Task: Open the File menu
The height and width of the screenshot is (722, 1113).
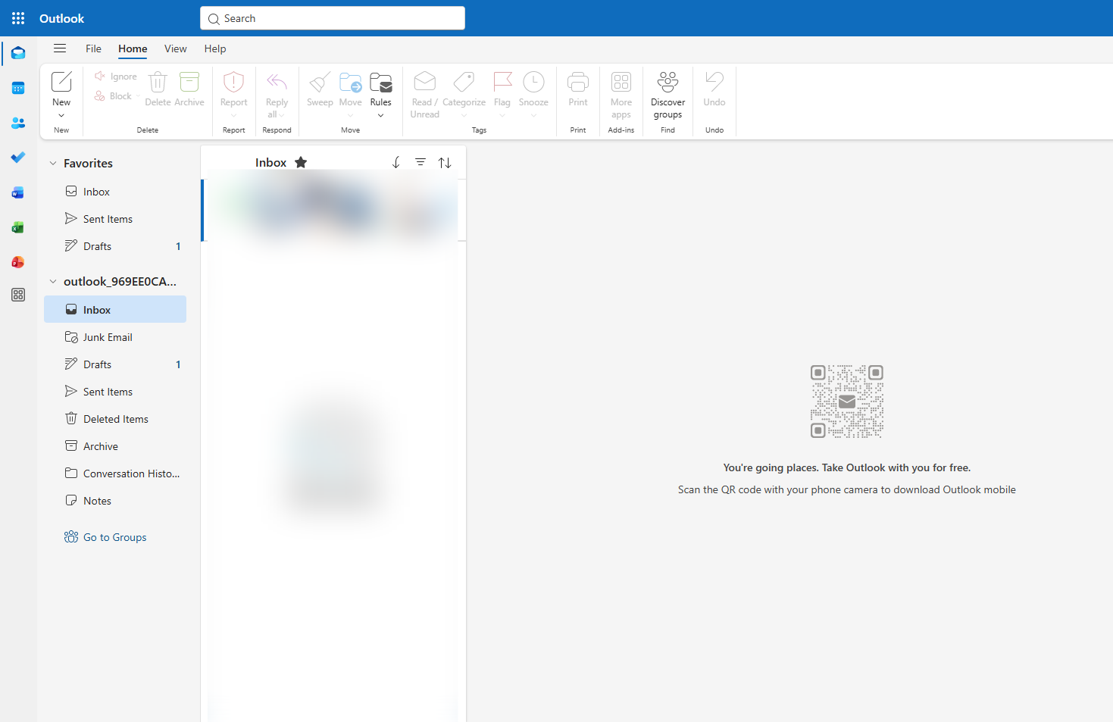Action: click(x=93, y=48)
